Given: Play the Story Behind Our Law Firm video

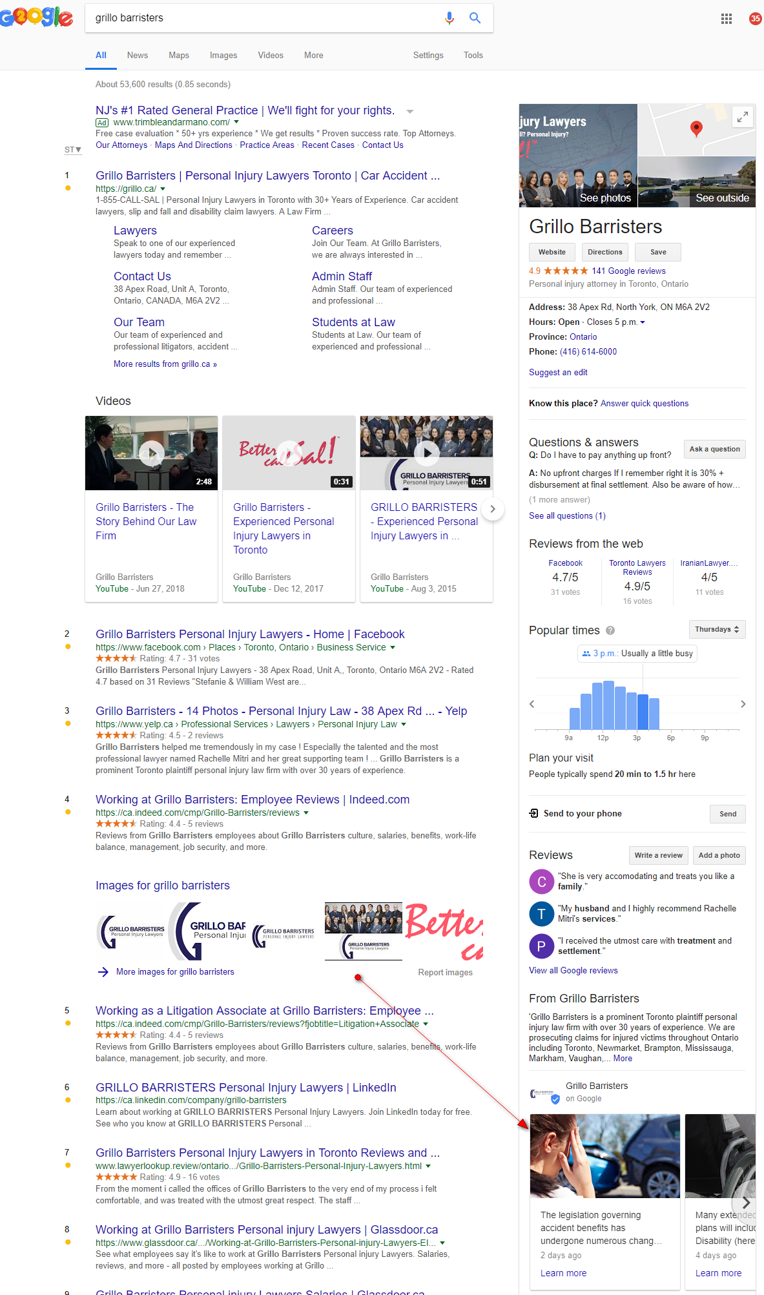Looking at the screenshot, I should [152, 453].
